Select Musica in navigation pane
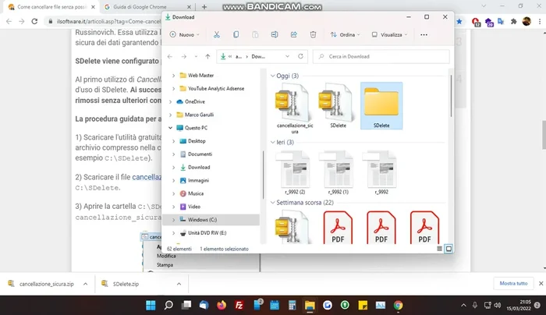This screenshot has width=546, height=315. pos(195,193)
